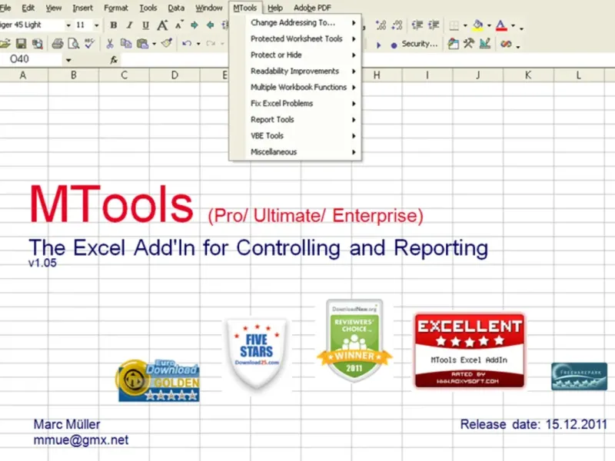This screenshot has width=615, height=461.
Task: Run the ABC spelling check
Action: coord(90,44)
